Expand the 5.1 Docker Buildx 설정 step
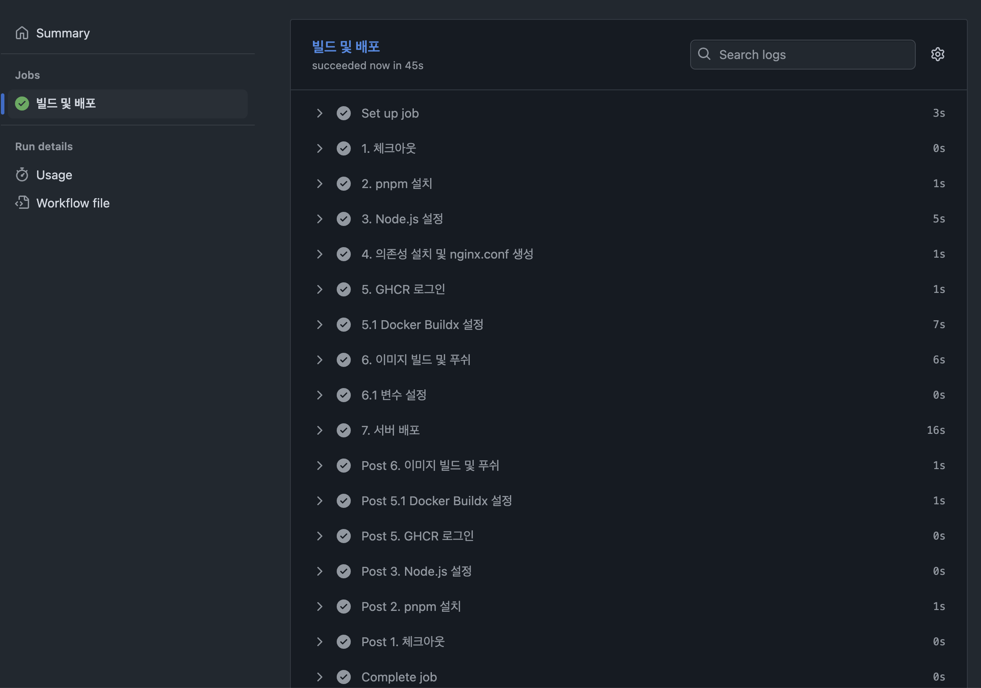The height and width of the screenshot is (688, 981). click(x=320, y=325)
